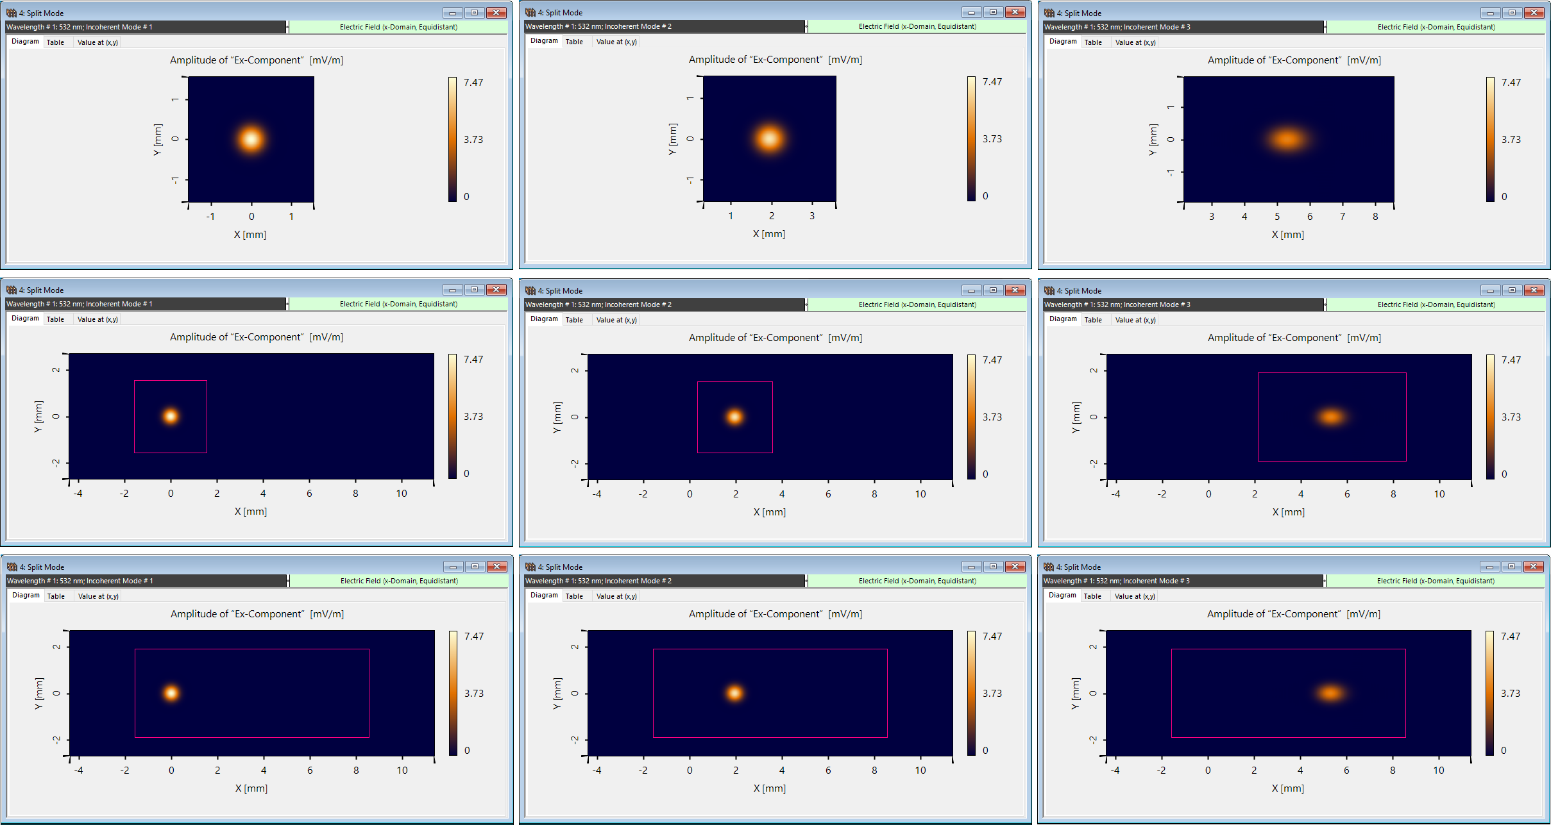Click 'Incoherent Mode # 2' header bar, middle-row window
Viewport: 1551px width, 825px height.
pos(665,304)
